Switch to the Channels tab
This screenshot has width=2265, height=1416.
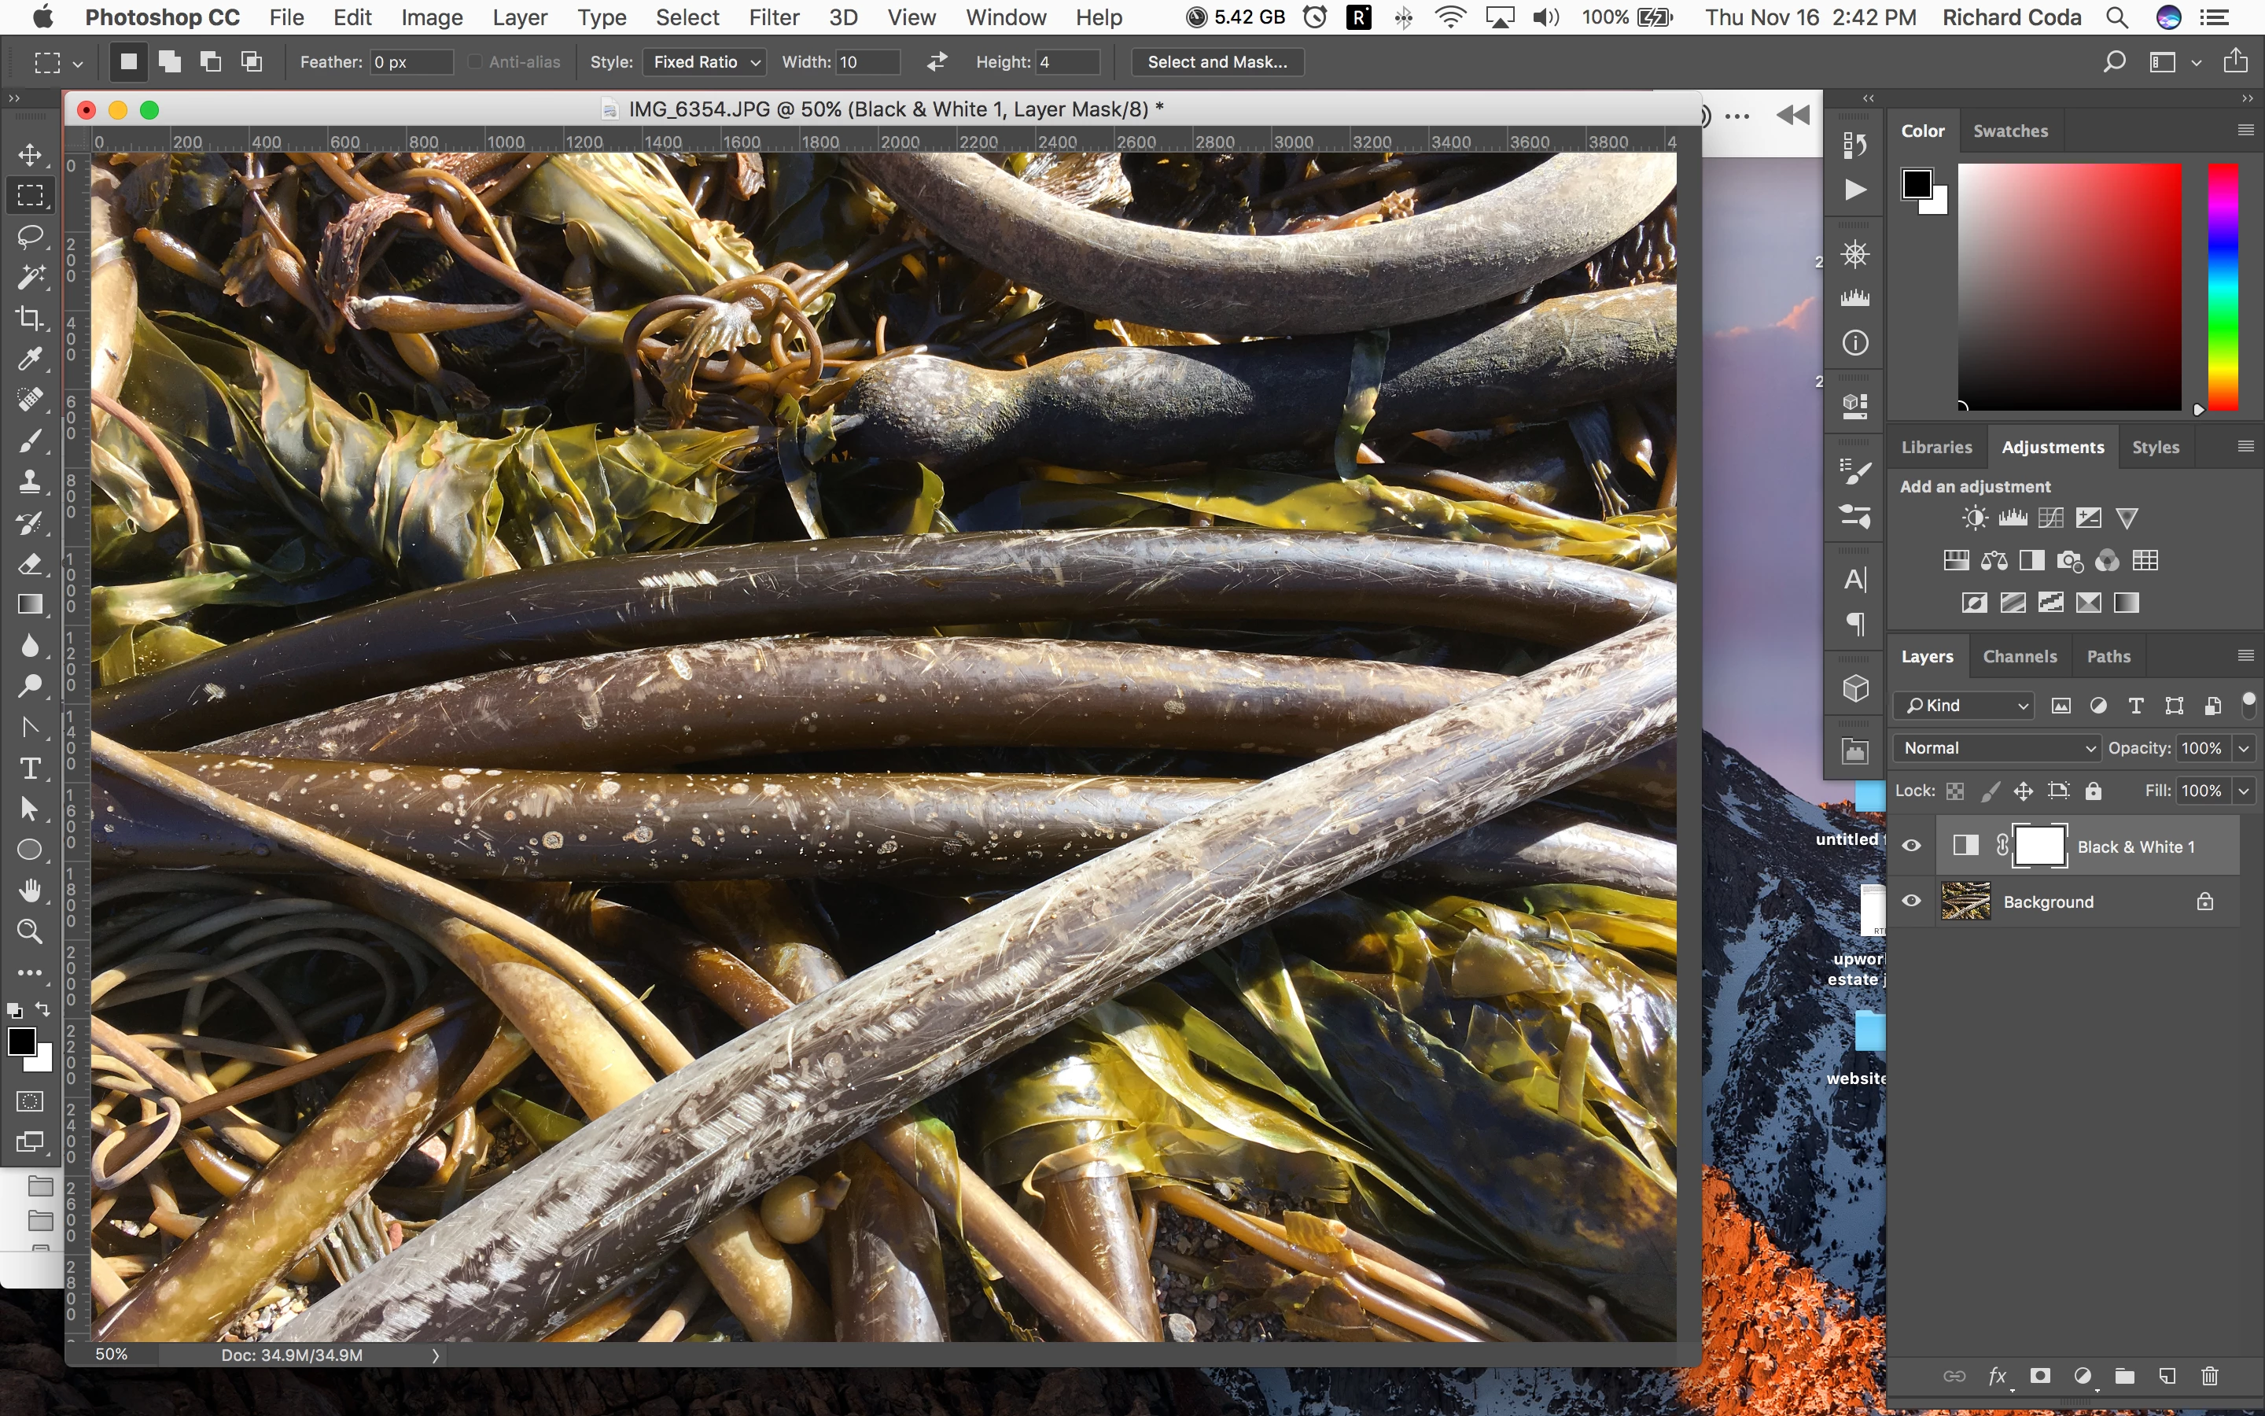tap(2019, 657)
